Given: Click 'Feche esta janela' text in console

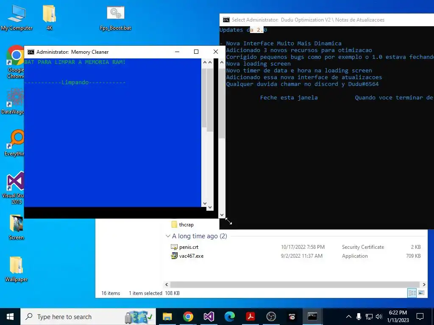Looking at the screenshot, I should (289, 97).
